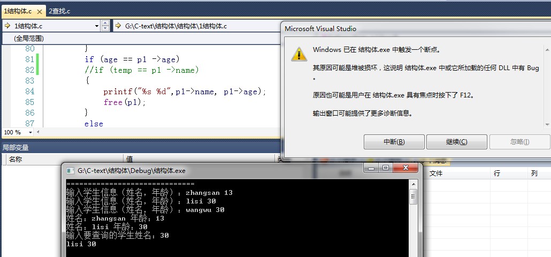This screenshot has width=551, height=257.
Task: Click console line with 'zhangsan 13' input
Action: (149, 193)
